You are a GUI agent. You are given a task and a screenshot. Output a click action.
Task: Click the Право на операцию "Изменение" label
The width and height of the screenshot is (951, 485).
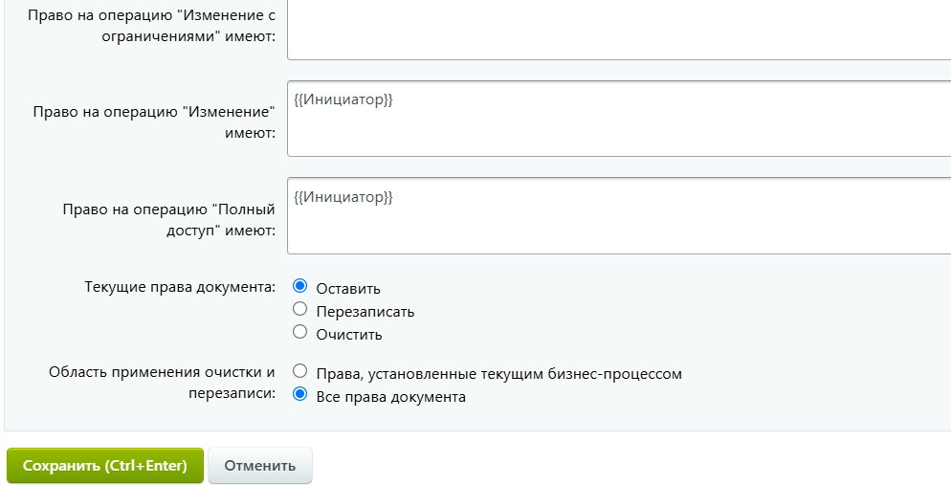click(154, 121)
